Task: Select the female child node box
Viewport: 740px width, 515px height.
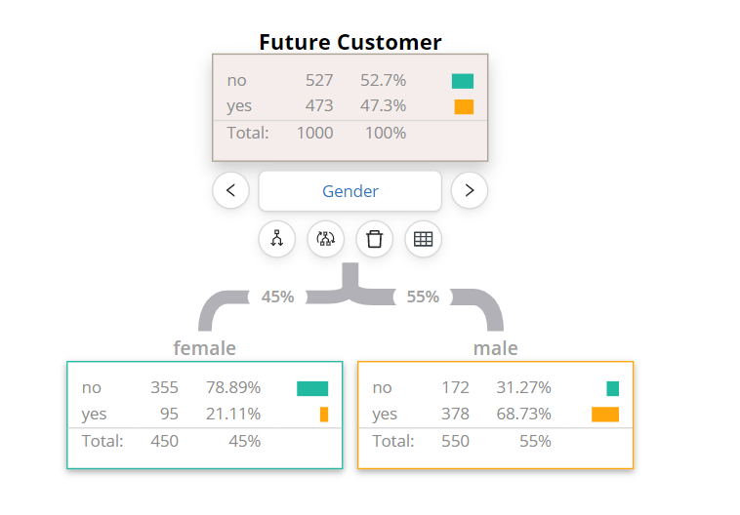Action: pyautogui.click(x=204, y=415)
